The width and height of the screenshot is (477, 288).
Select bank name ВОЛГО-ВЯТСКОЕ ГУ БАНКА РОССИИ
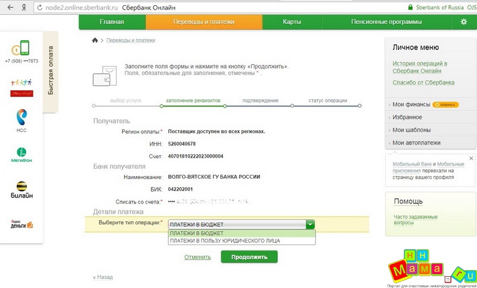214,177
